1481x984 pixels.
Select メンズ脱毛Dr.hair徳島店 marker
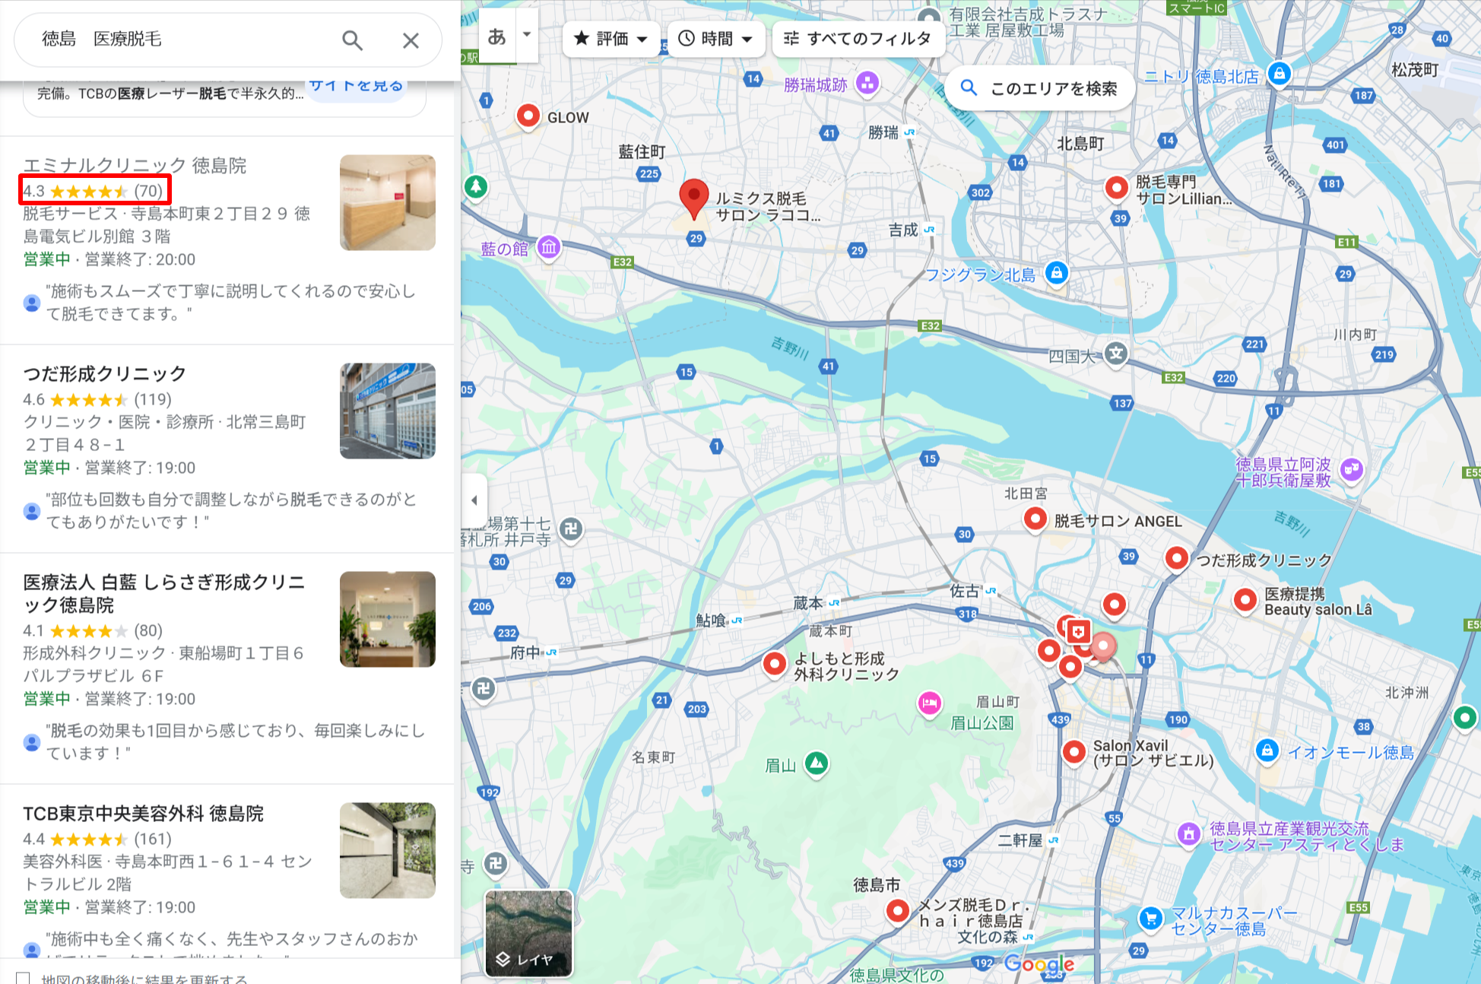898,910
